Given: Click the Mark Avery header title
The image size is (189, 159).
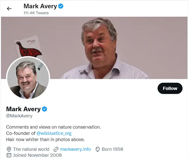Looking at the screenshot, I should tap(40, 6).
